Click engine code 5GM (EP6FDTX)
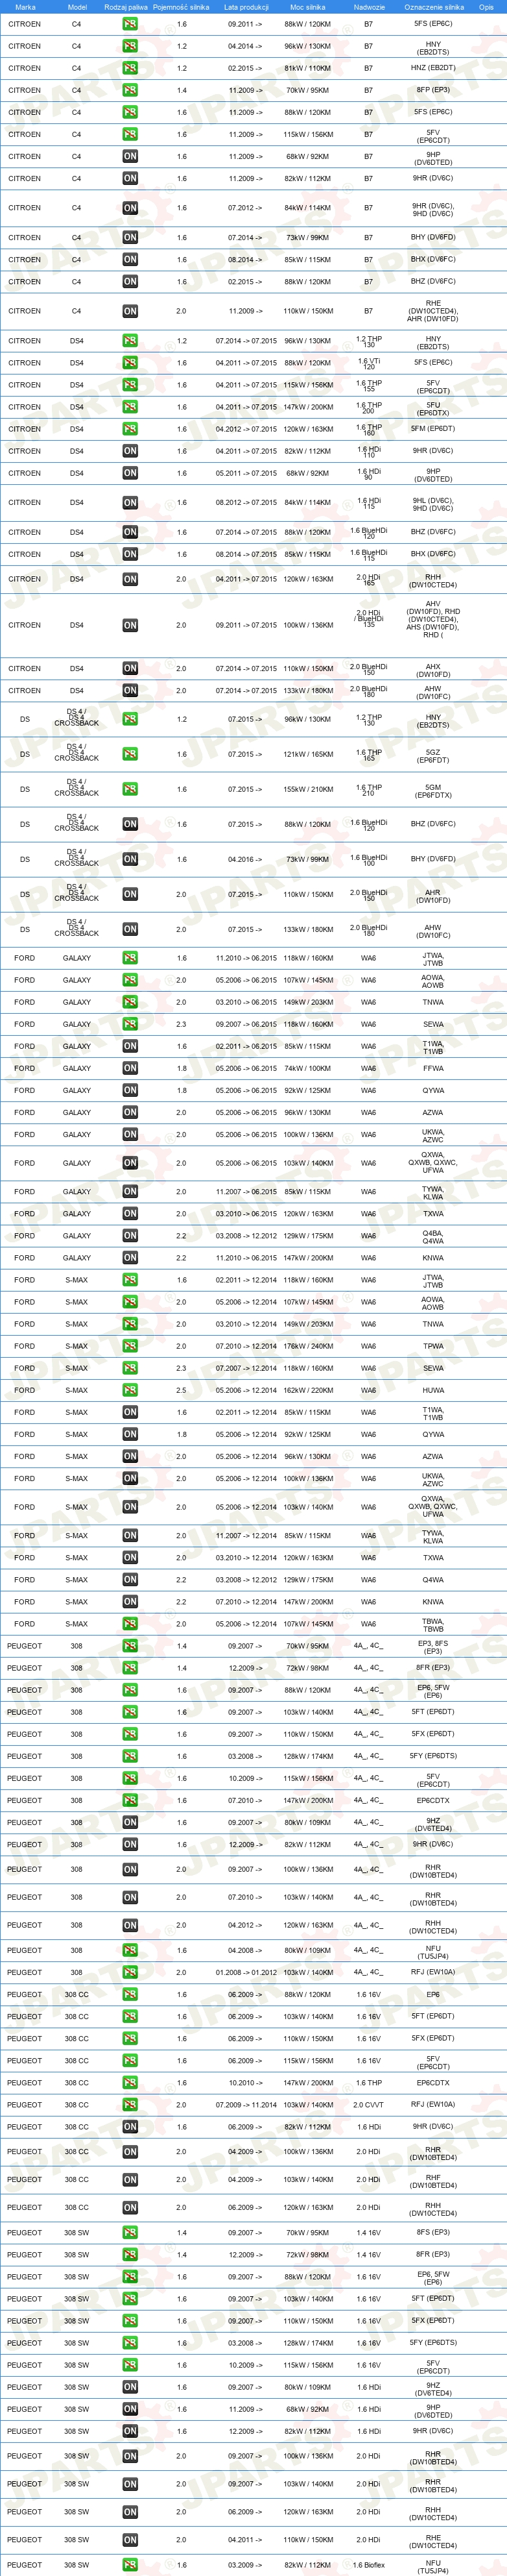Viewport: 507px width, 2576px height. pyautogui.click(x=433, y=791)
